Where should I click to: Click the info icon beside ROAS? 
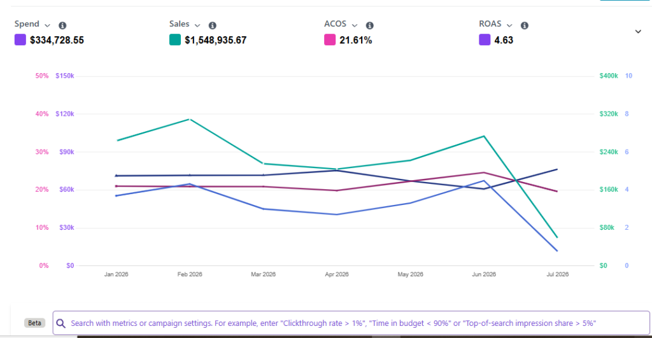coord(525,25)
